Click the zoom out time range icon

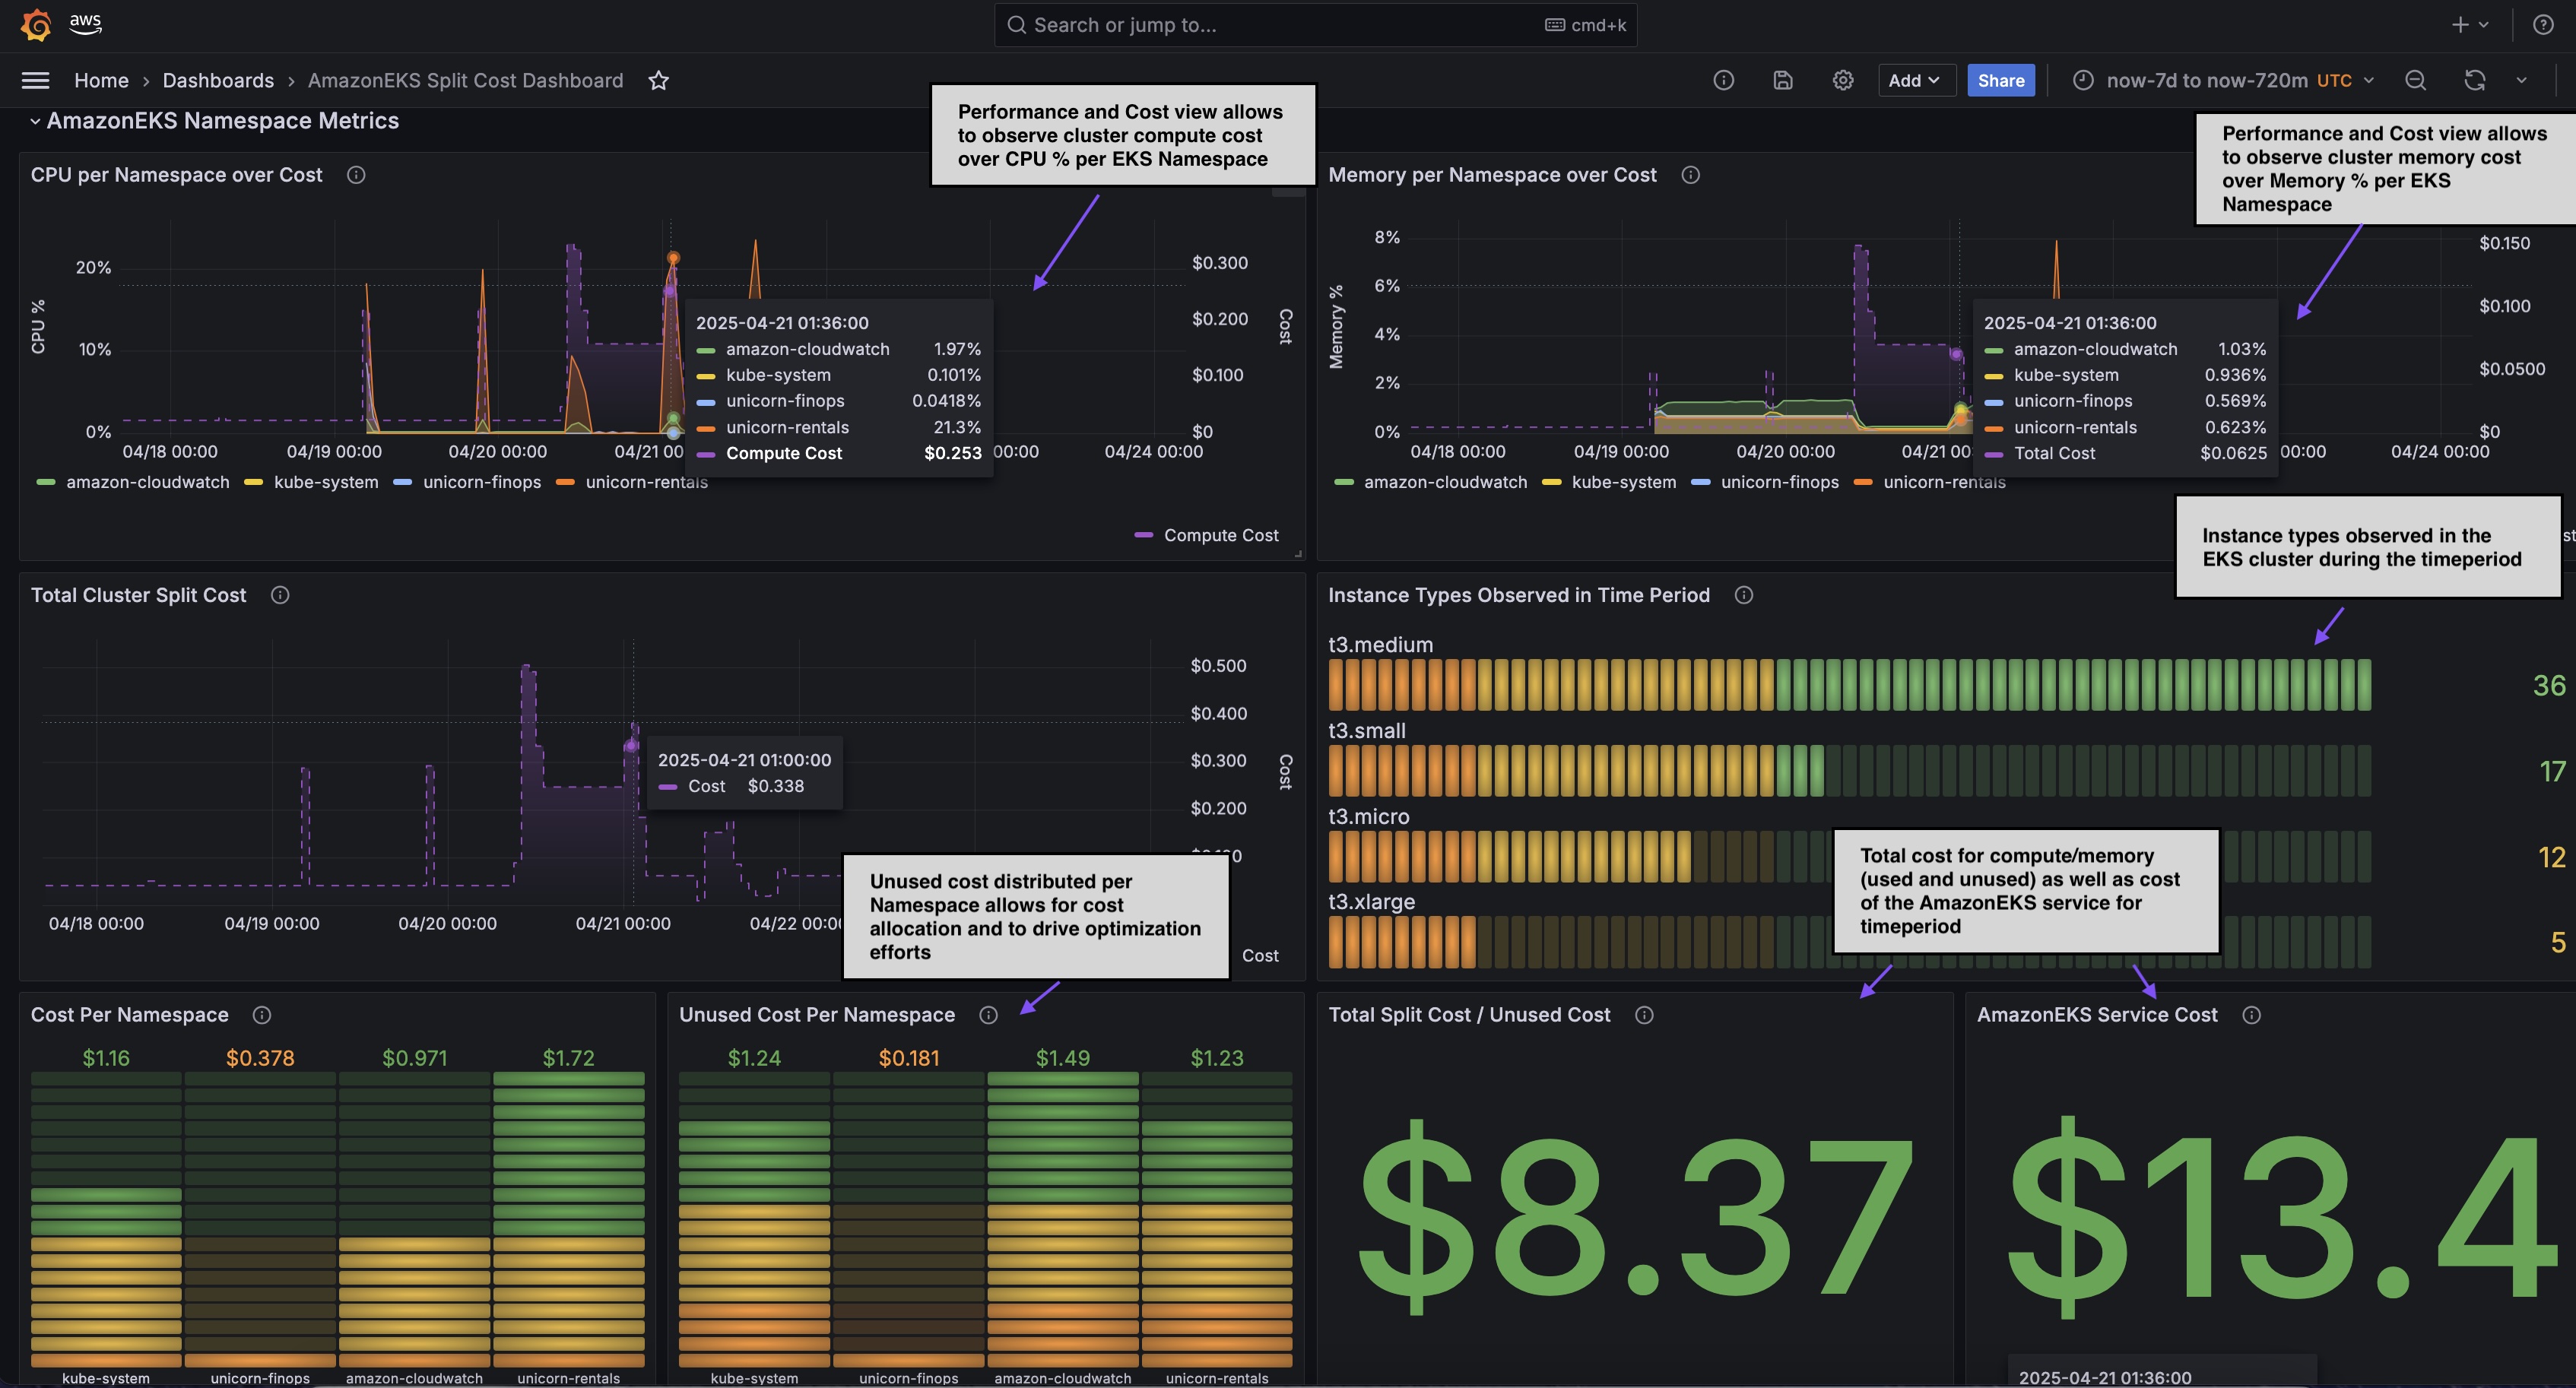click(2415, 80)
